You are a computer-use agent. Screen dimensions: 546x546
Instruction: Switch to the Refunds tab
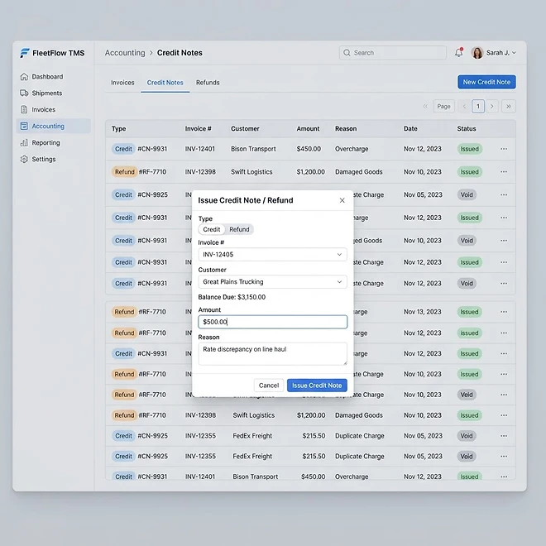point(208,83)
